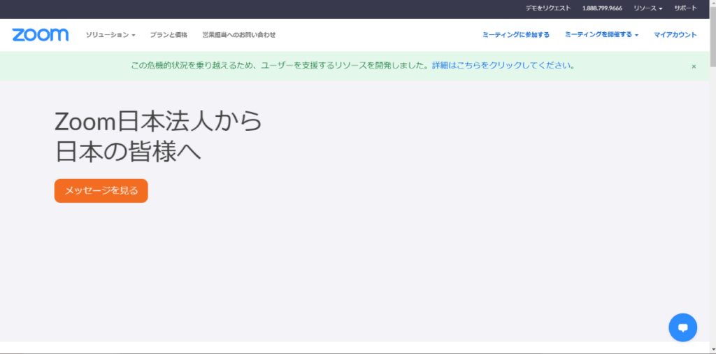Open the blue chat bubble widget

tap(682, 327)
